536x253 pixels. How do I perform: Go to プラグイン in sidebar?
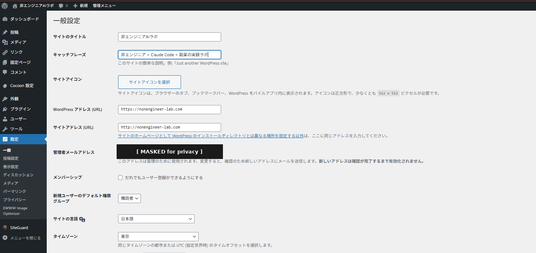coord(21,109)
